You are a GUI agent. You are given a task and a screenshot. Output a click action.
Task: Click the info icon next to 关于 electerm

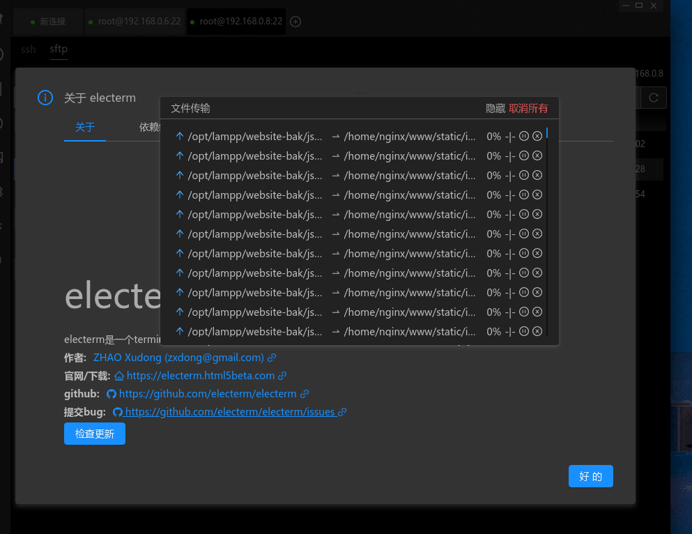pyautogui.click(x=45, y=98)
